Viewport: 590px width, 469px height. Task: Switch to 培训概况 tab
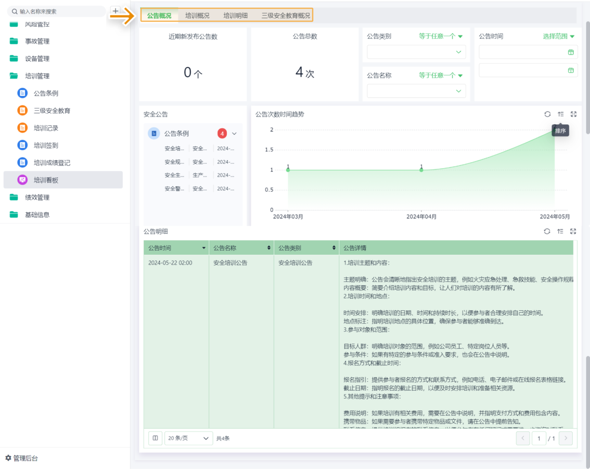(x=197, y=15)
